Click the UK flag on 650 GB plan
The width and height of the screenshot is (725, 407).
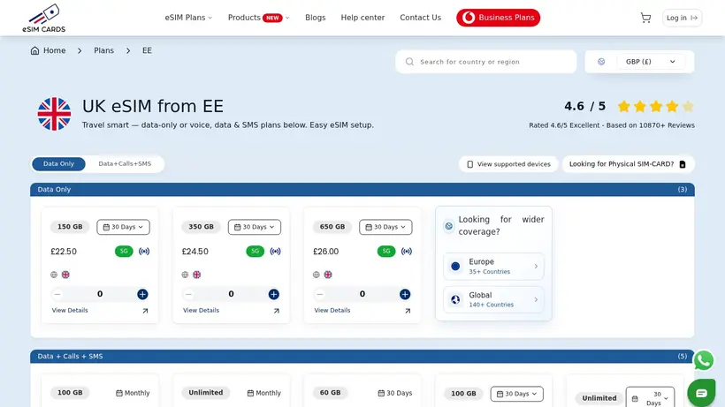click(x=328, y=275)
